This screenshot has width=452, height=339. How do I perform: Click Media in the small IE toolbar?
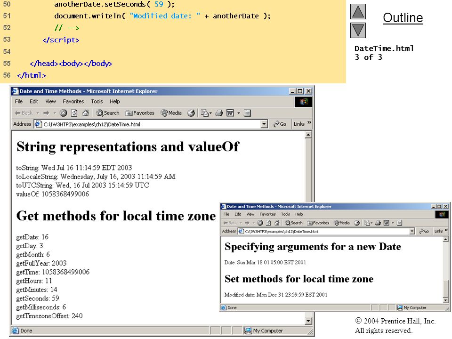[x=342, y=223]
